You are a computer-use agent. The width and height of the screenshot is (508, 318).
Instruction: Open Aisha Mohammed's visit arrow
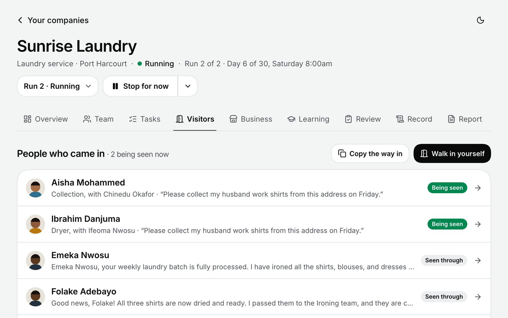pos(478,188)
